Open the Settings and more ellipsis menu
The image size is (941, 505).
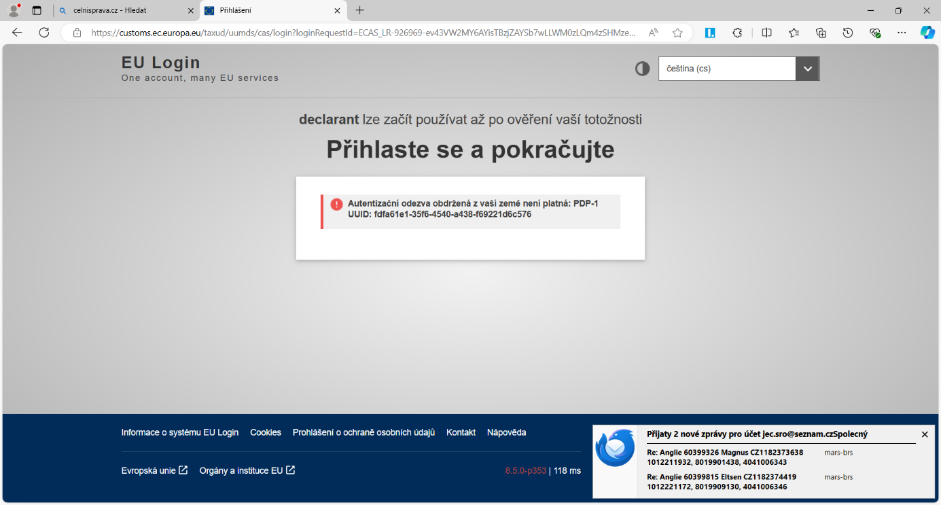tap(902, 33)
